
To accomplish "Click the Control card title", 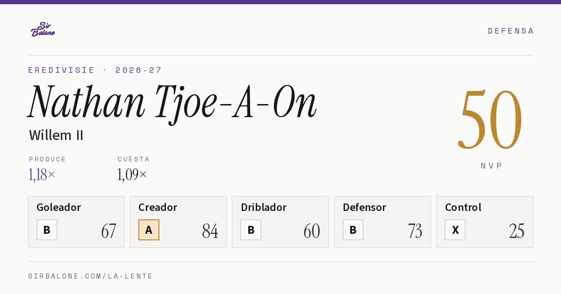I will (463, 207).
